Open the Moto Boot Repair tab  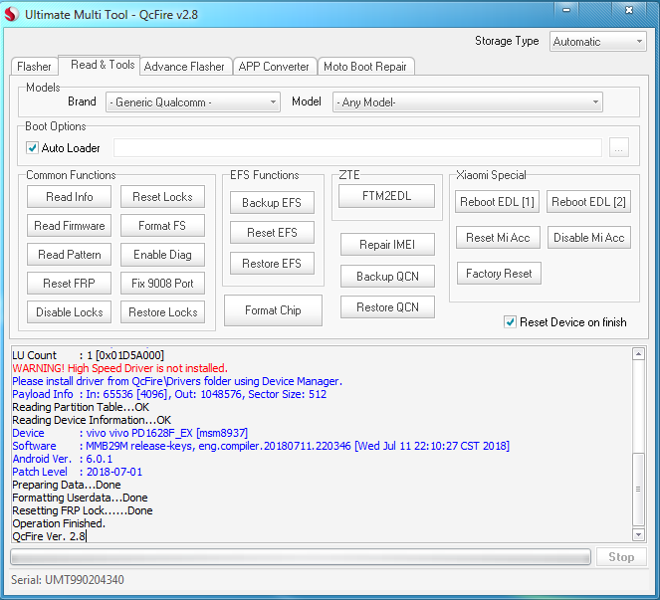pos(365,67)
